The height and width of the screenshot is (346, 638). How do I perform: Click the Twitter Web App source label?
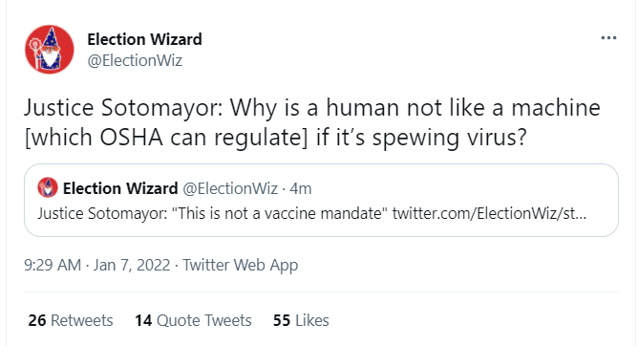pos(240,265)
